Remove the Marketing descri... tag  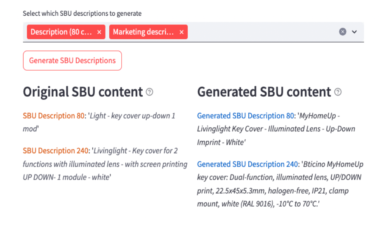(x=181, y=32)
